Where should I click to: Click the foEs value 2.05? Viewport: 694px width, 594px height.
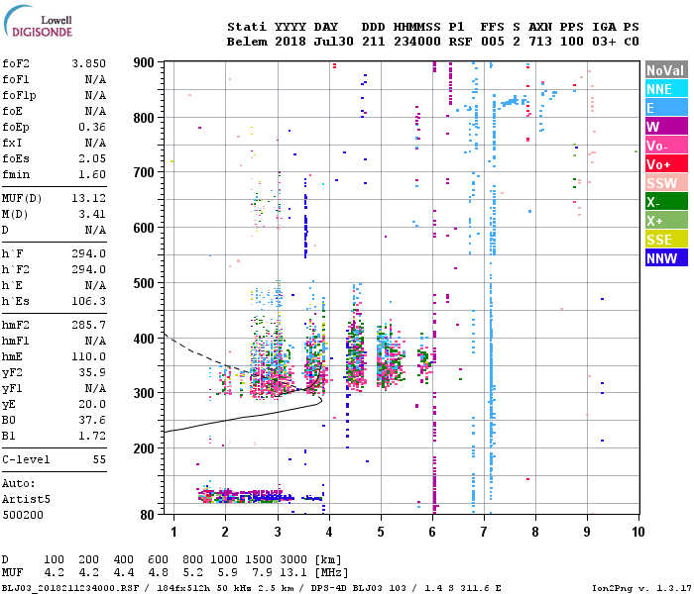point(92,158)
